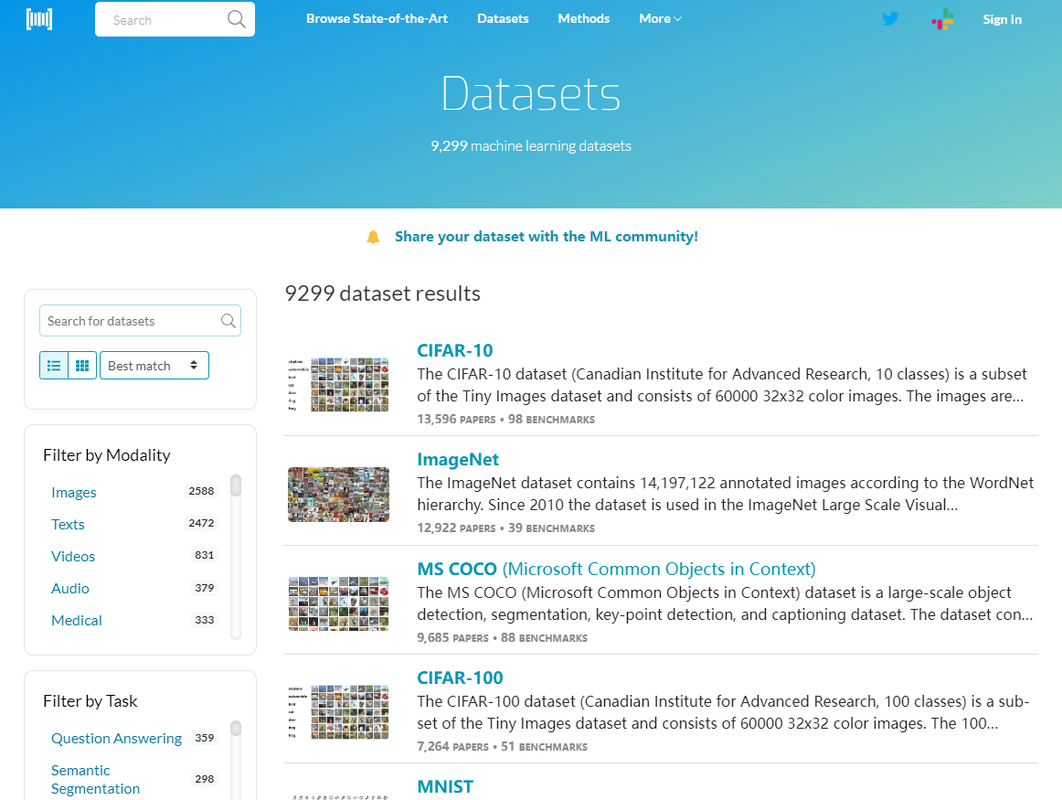Open the Best match sort dropdown
Screen dimensions: 1062x800
click(x=154, y=365)
